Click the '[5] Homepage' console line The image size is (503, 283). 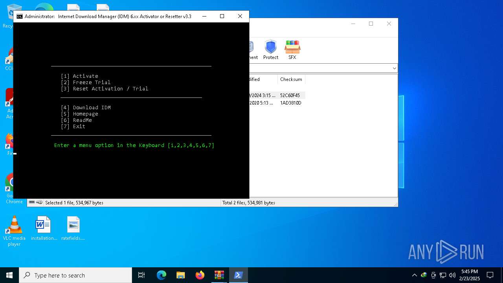coord(79,114)
